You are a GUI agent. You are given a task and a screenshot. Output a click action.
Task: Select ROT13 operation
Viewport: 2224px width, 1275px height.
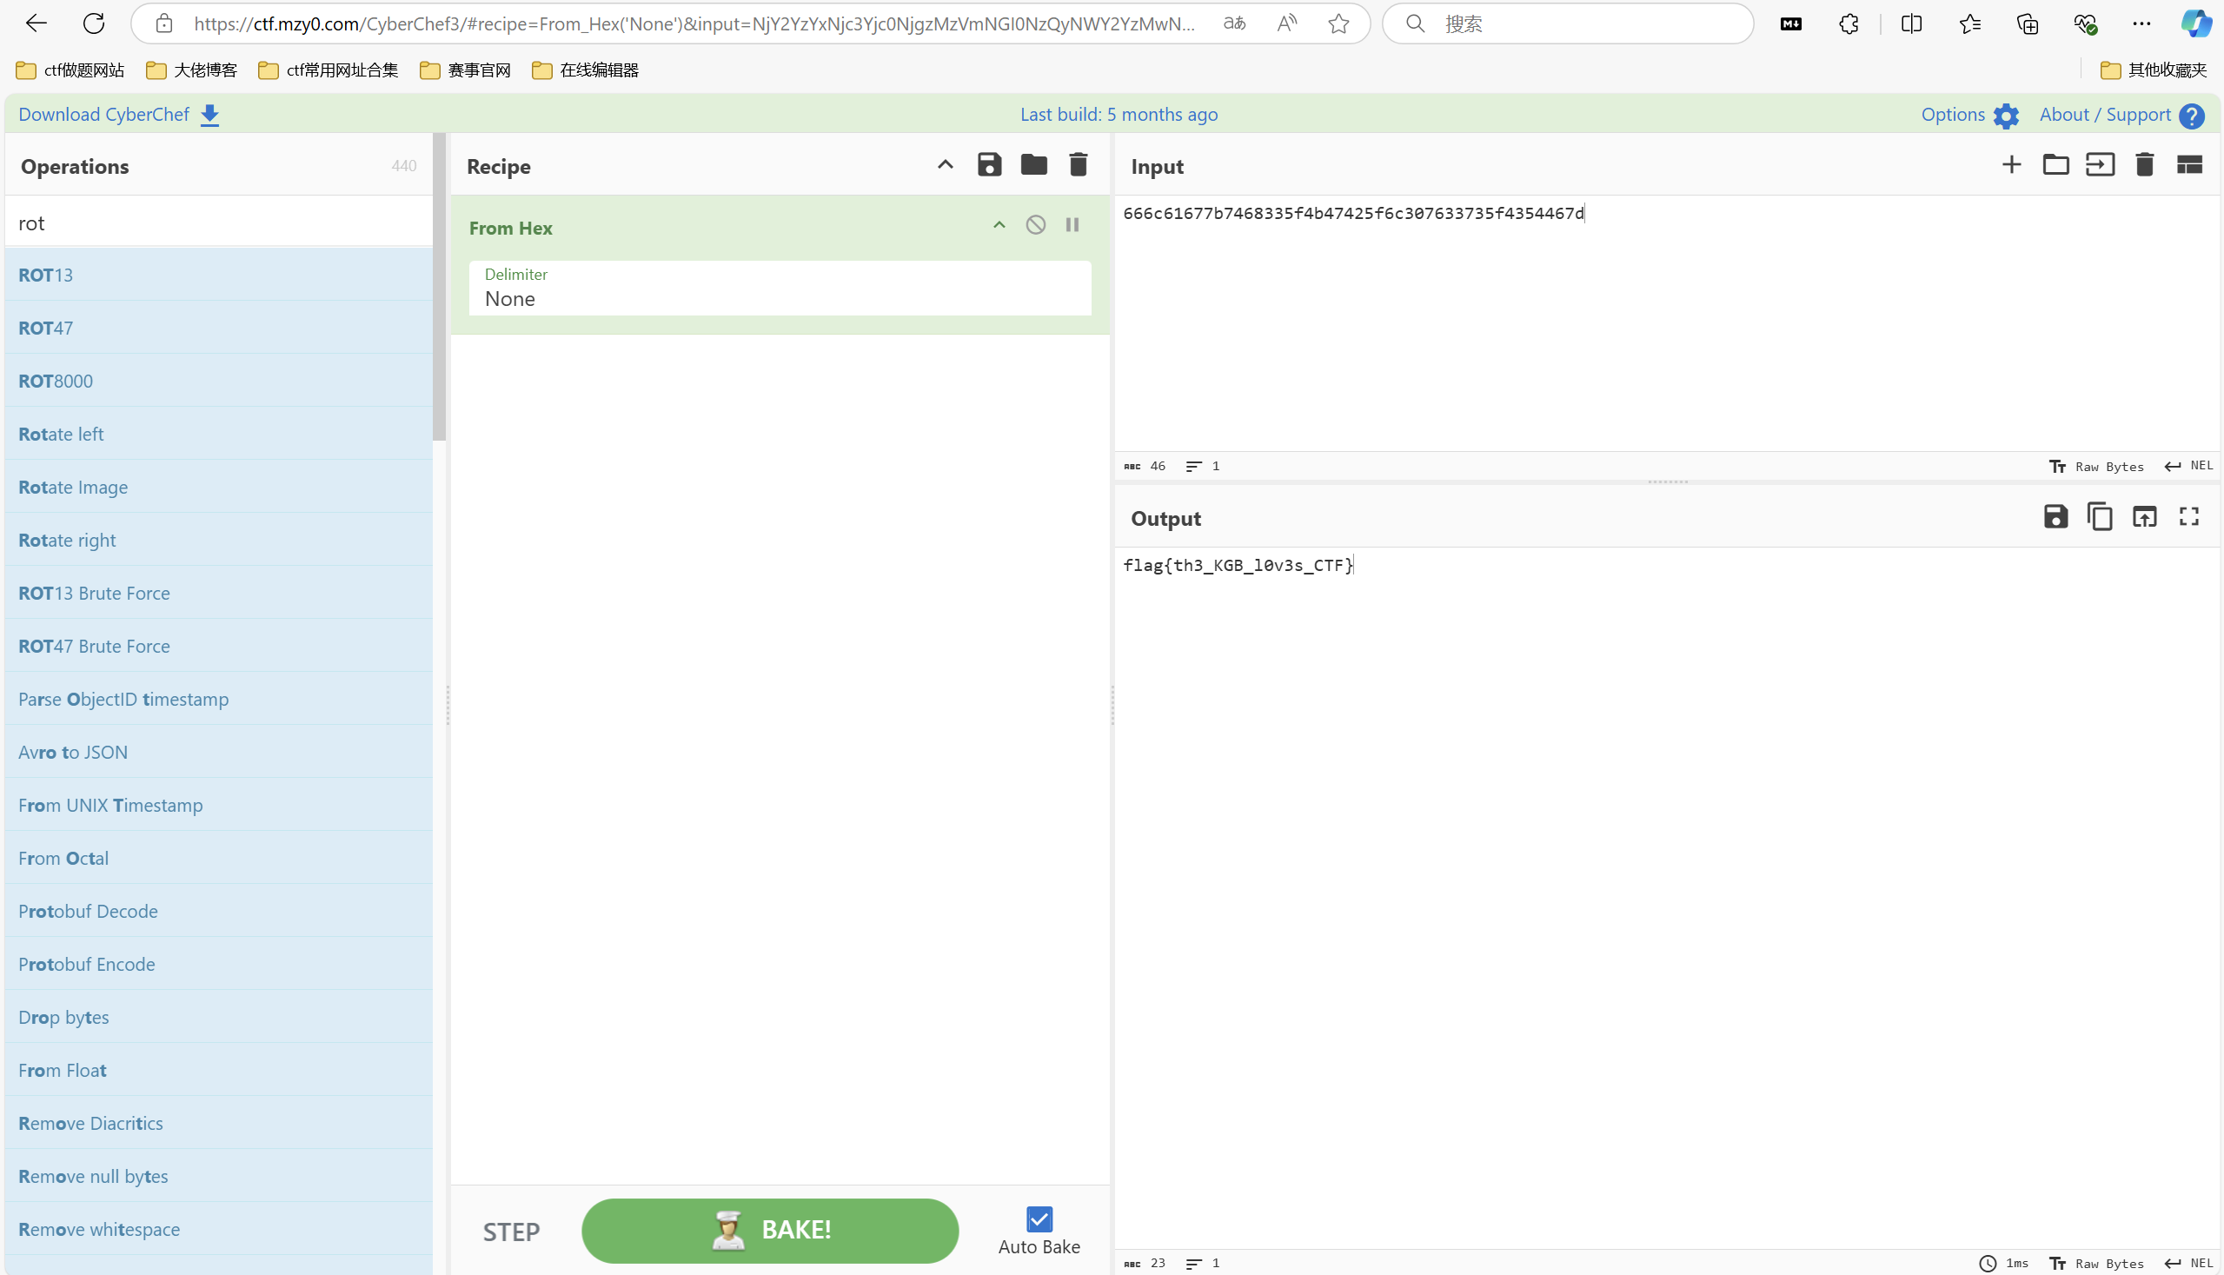[x=219, y=275]
